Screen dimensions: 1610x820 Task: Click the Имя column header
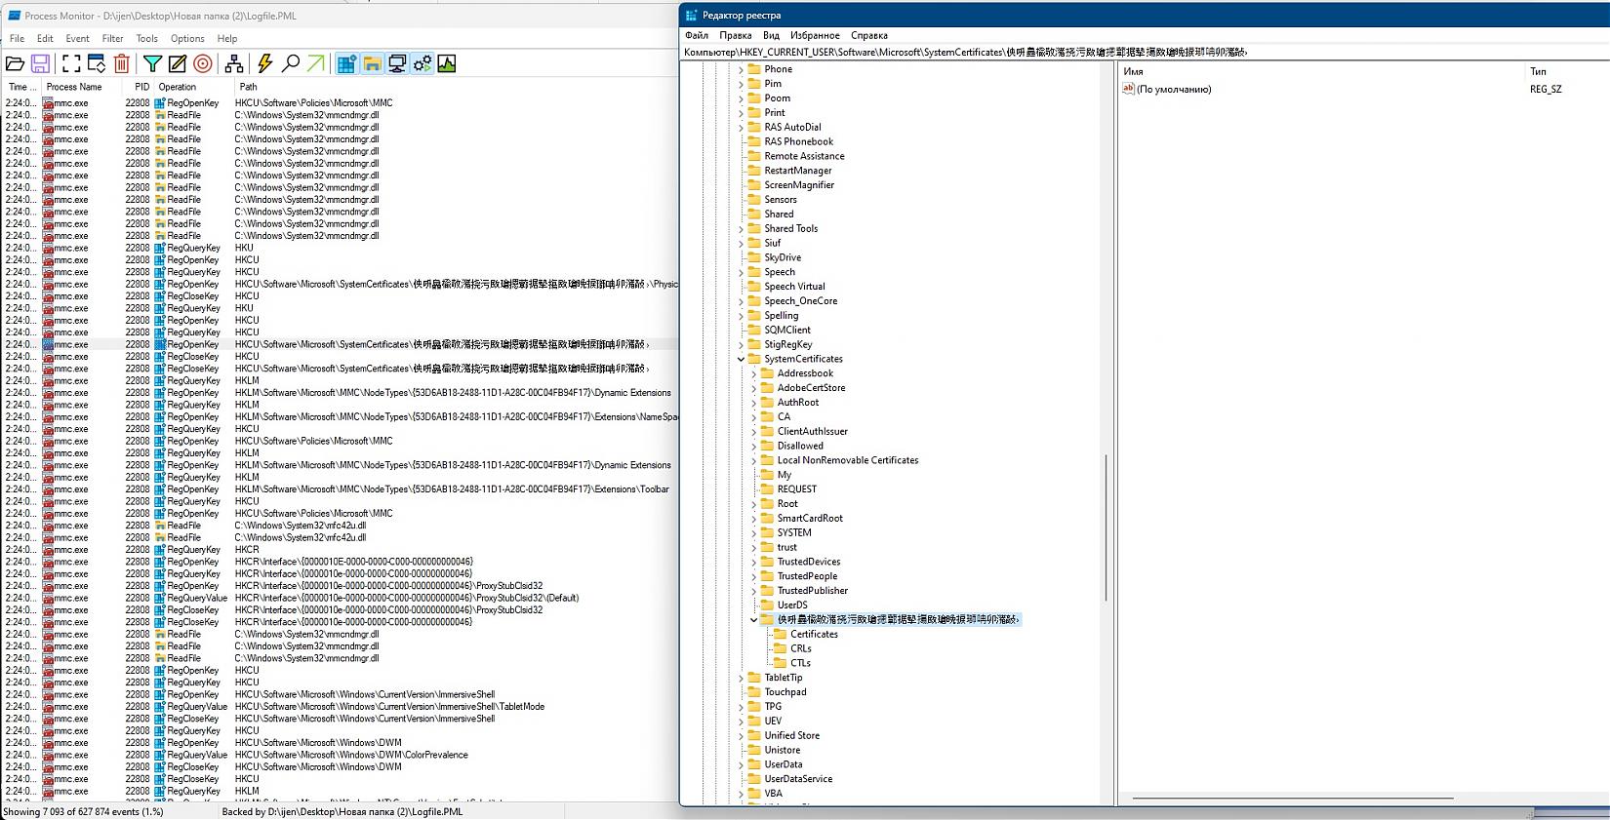tap(1133, 71)
